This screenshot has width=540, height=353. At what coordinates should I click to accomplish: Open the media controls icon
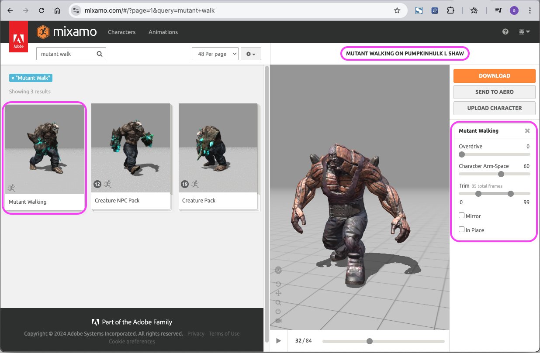pyautogui.click(x=498, y=10)
